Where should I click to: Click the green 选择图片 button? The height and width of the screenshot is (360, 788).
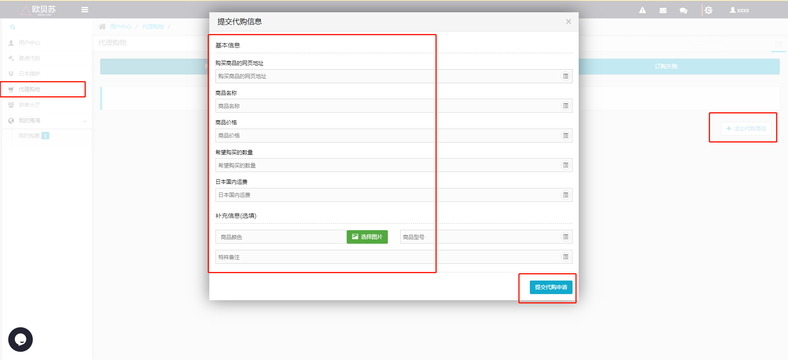pos(367,237)
